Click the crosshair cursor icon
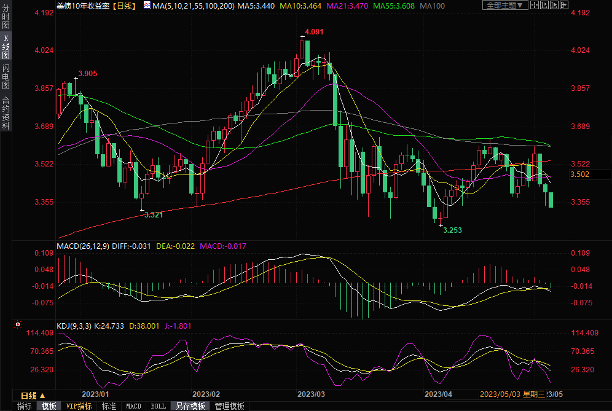 tap(534, 5)
